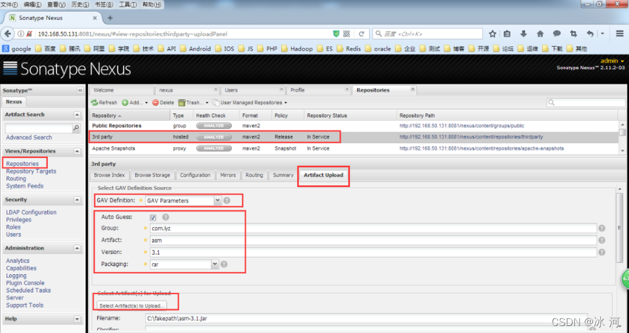Click the Version input field
Image resolution: width=629 pixels, height=333 pixels.
(373, 252)
